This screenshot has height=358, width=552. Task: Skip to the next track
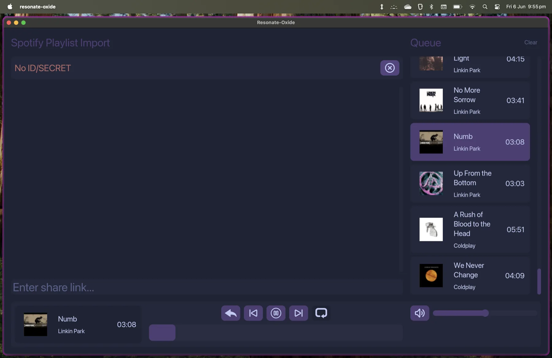[298, 313]
